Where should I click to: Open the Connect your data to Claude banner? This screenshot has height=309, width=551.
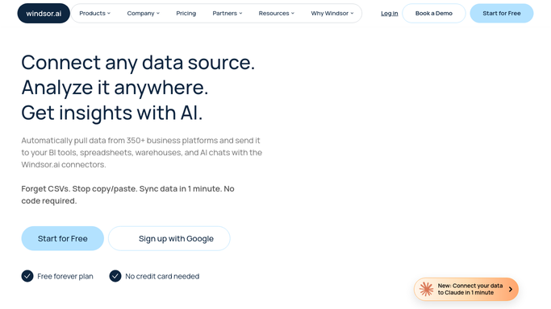point(466,289)
